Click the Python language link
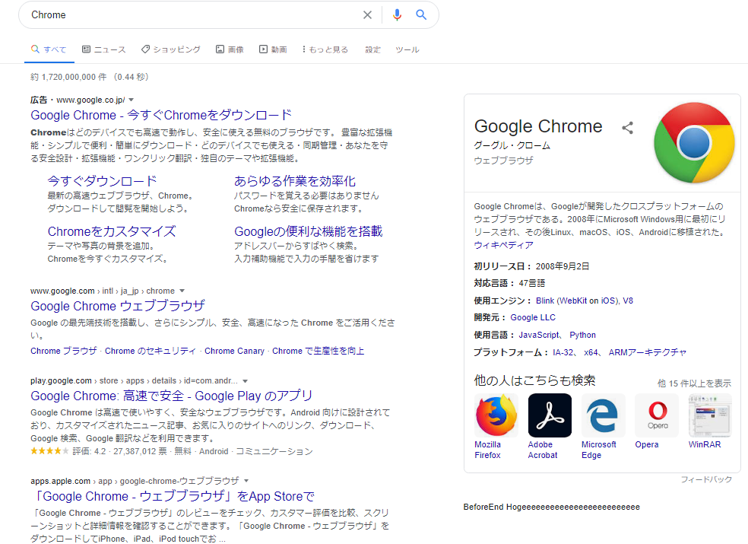Viewport: 748px width, 544px height. click(582, 336)
